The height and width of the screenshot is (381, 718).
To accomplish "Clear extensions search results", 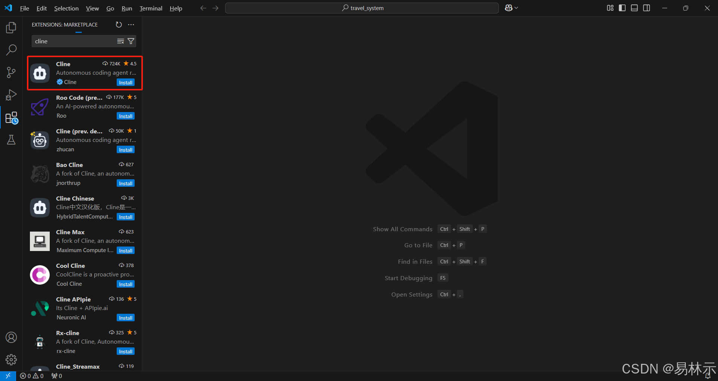I will (x=120, y=41).
